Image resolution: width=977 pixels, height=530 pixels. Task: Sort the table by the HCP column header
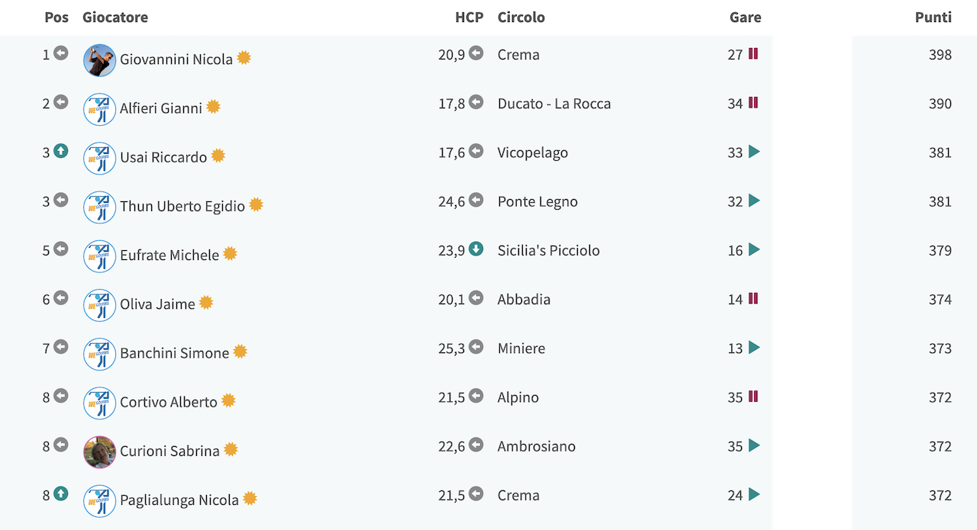(469, 17)
